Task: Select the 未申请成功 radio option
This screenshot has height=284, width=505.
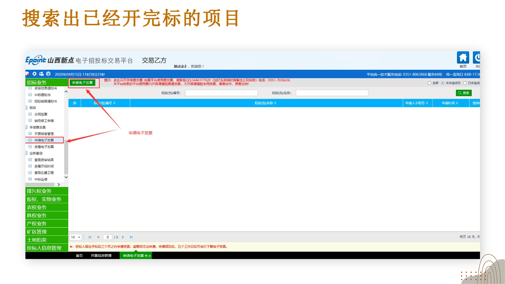Action: (443, 83)
